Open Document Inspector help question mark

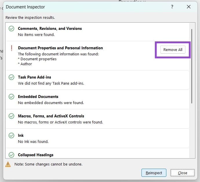pos(172,7)
